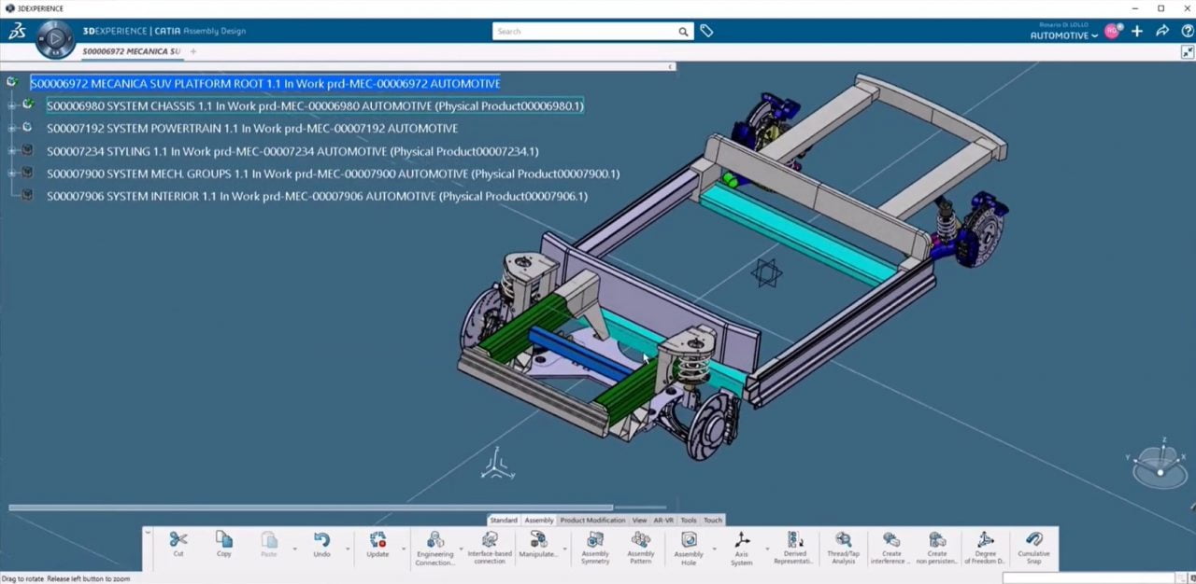The image size is (1196, 584).
Task: Click the greyed Paste icon
Action: pyautogui.click(x=269, y=539)
